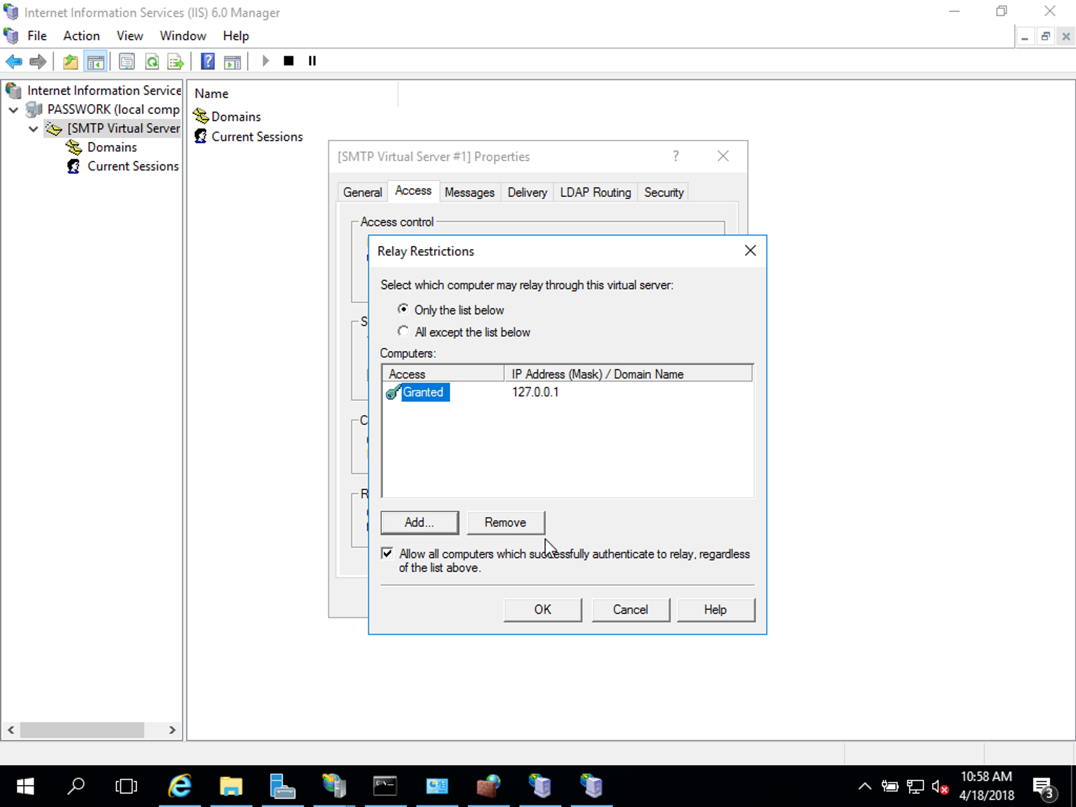The image size is (1076, 807).
Task: Refresh the view with the Refresh icon
Action: pos(152,61)
